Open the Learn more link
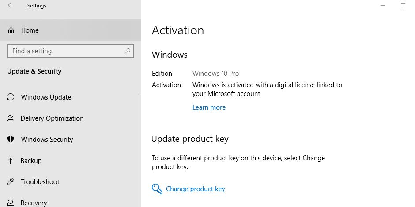Image resolution: width=415 pixels, height=207 pixels. tap(209, 107)
